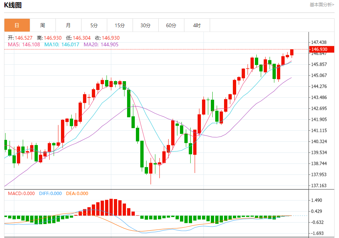Viewport: 339px width, 238px height.
Task: Click the -1.693 MACD axis label
Action: tap(317, 234)
